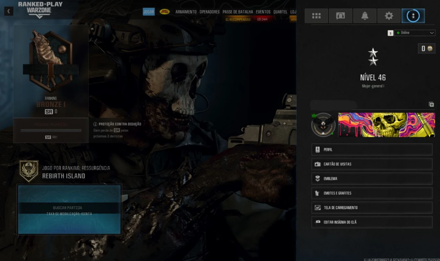Open Editar Insígnia do Clã option

(x=372, y=222)
